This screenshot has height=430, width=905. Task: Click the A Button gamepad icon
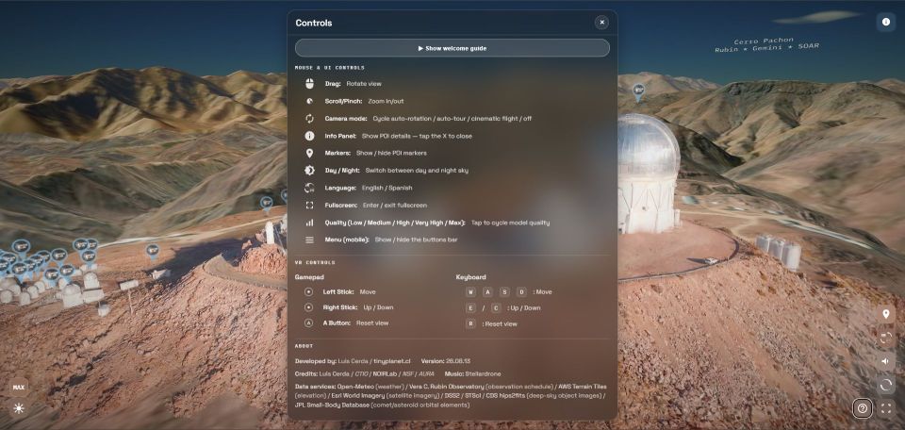[309, 323]
